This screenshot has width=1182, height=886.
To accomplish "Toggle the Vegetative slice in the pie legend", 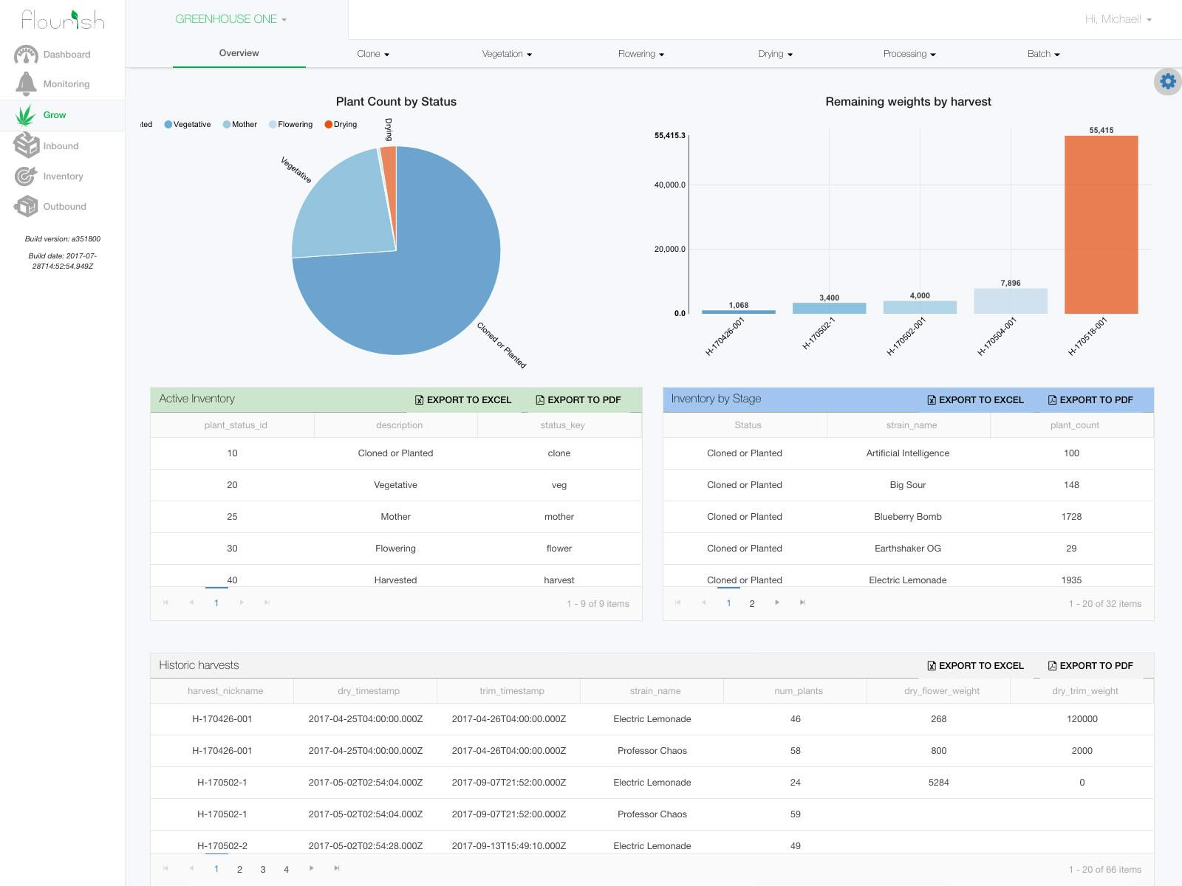I will click(x=188, y=124).
